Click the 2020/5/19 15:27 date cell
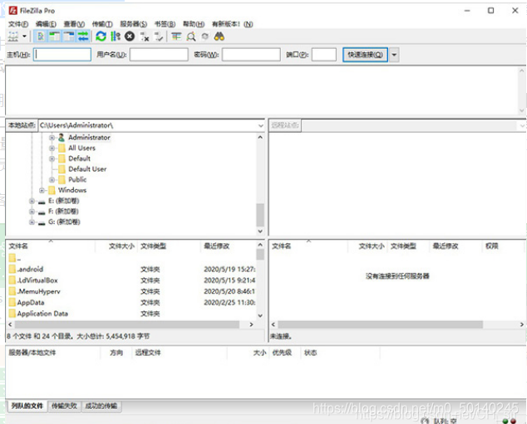This screenshot has width=527, height=424. [x=229, y=269]
